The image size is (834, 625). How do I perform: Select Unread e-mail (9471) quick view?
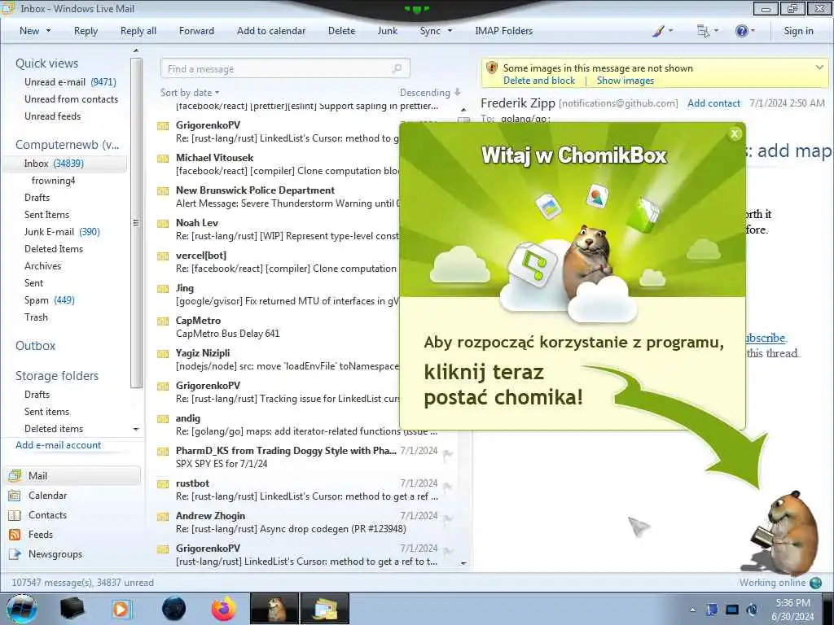pyautogui.click(x=70, y=82)
